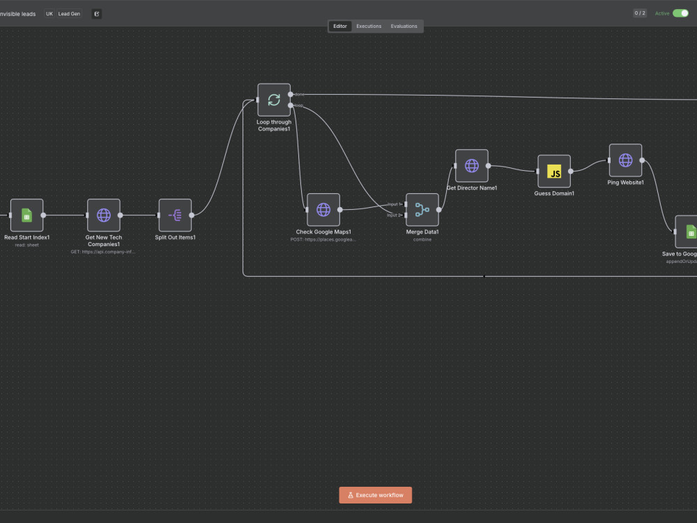Switch to the Editor tab
This screenshot has width=697, height=523.
point(340,26)
